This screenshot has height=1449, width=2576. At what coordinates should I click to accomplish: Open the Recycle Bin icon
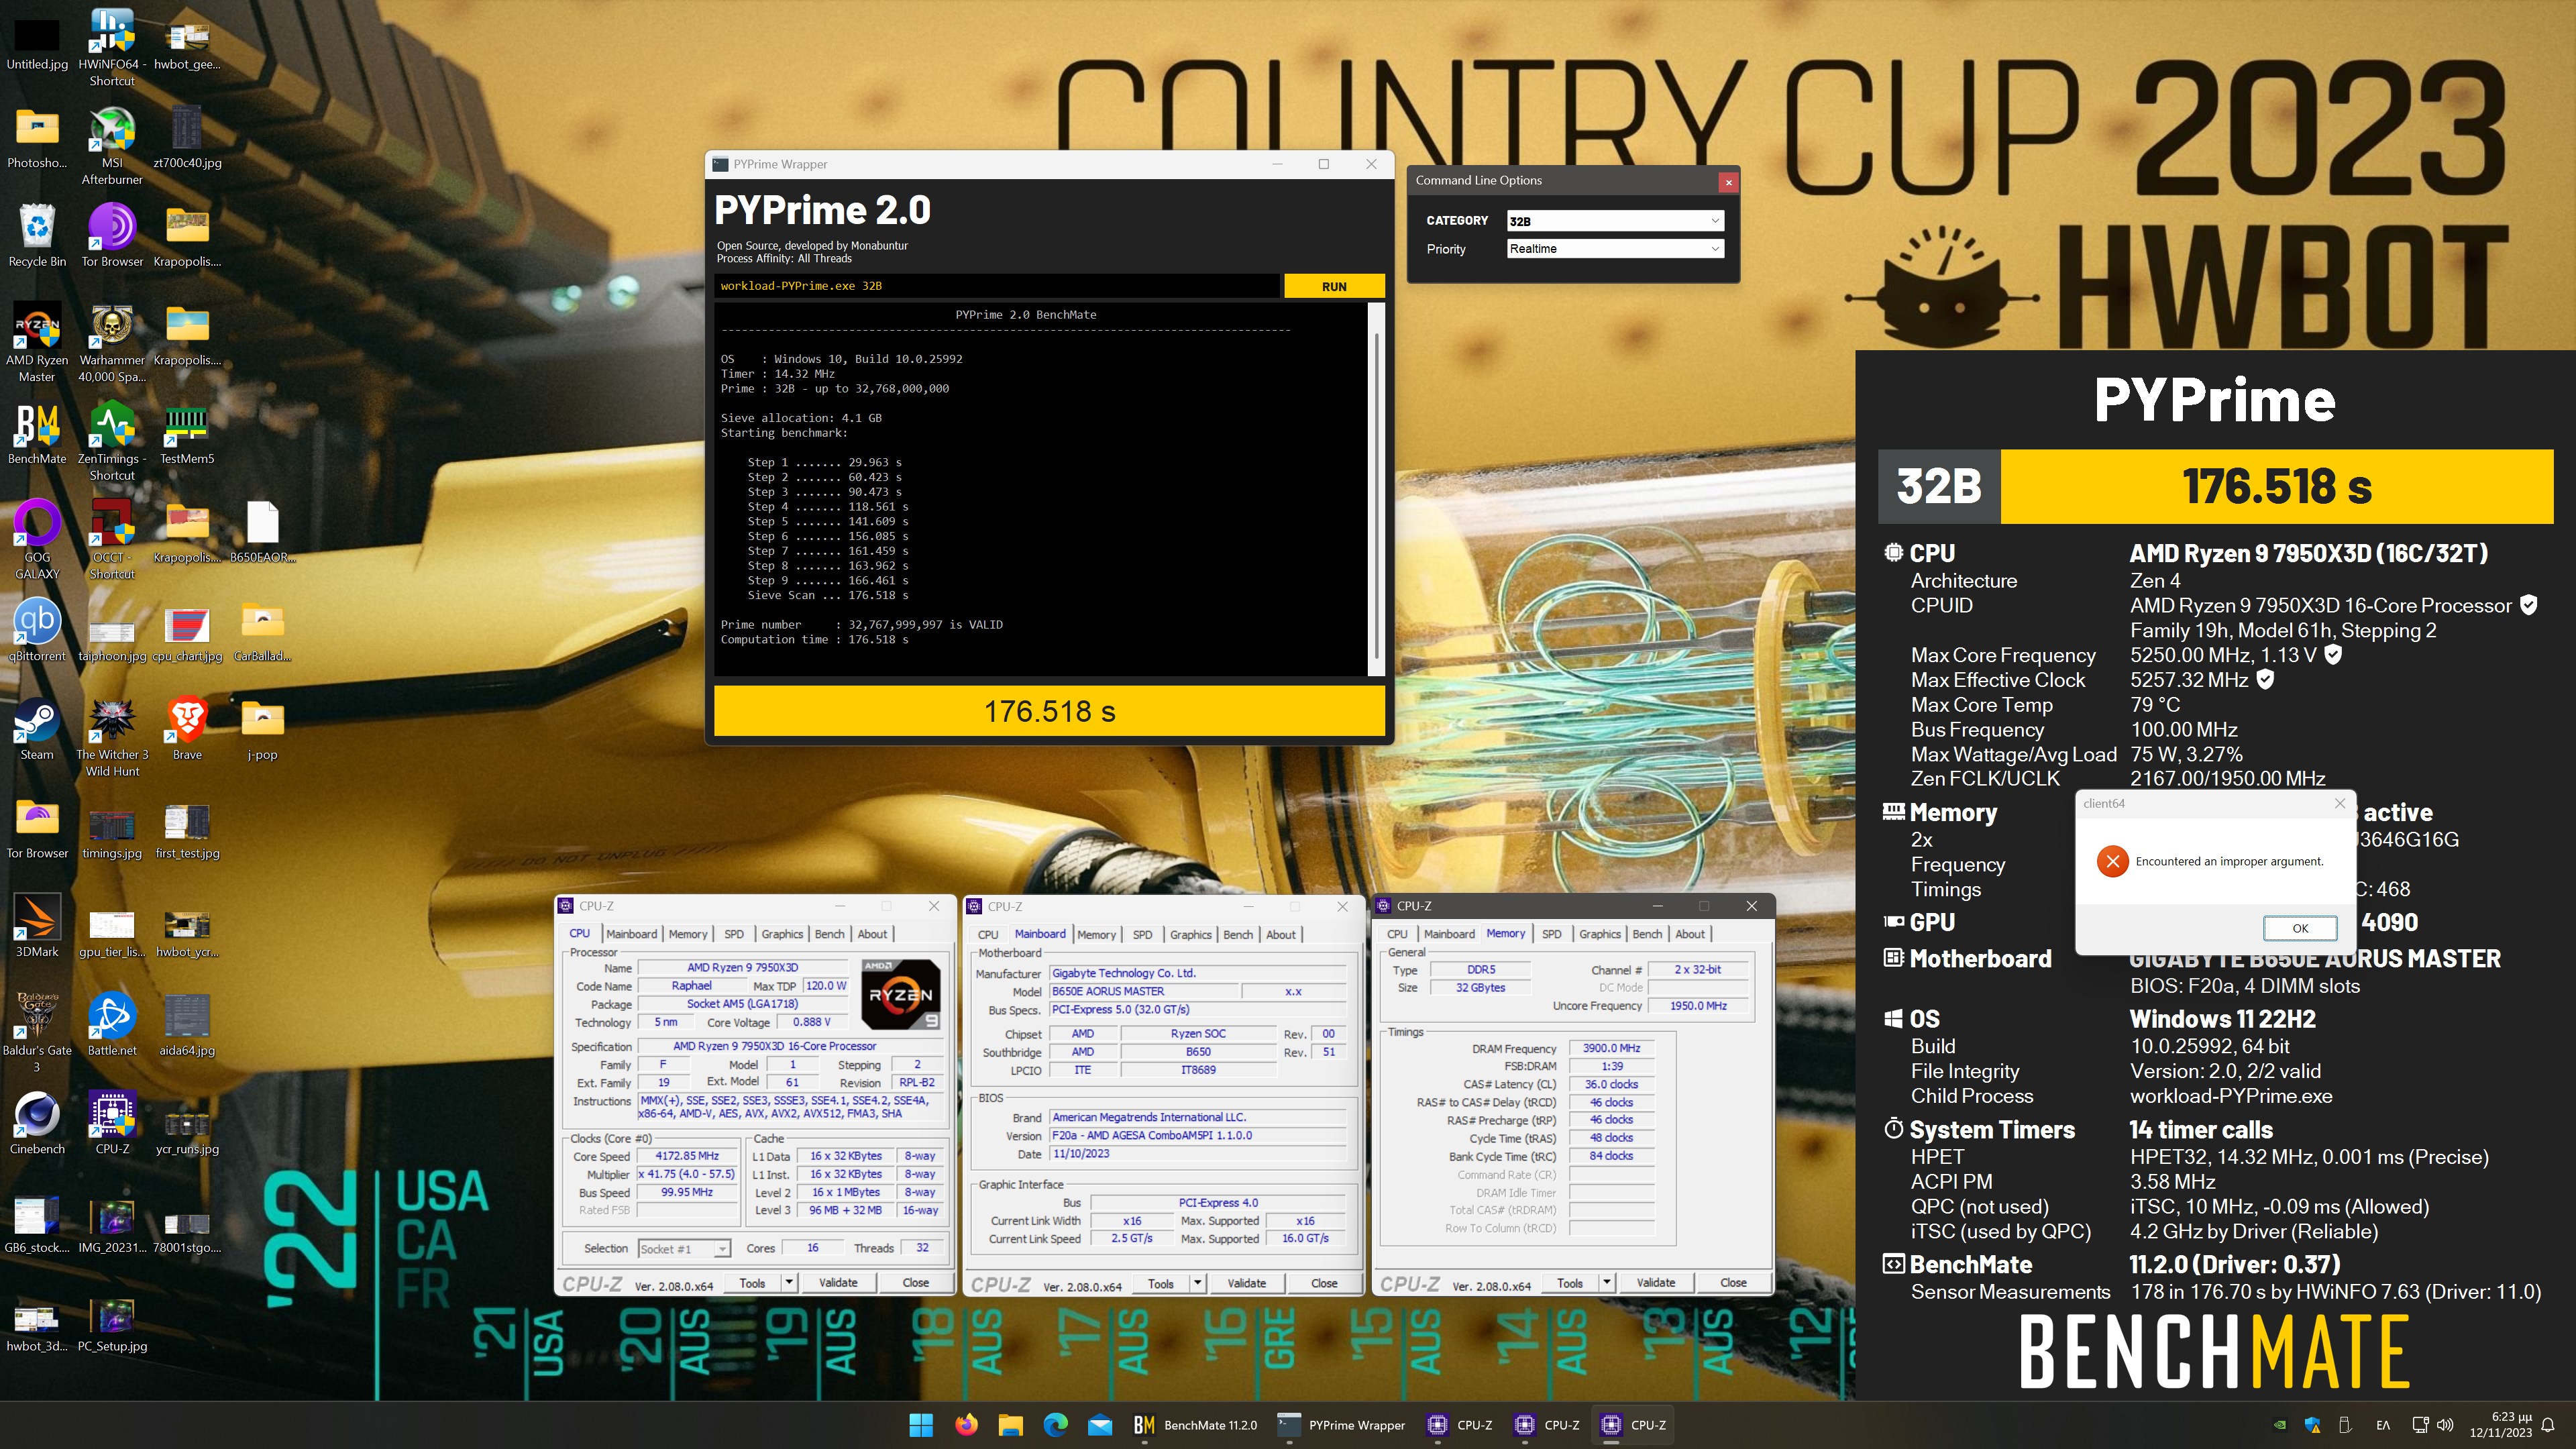pos(37,236)
